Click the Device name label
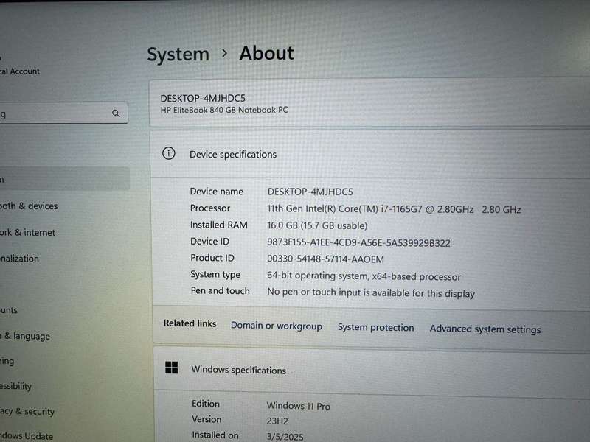This screenshot has height=442, width=590. click(x=217, y=192)
